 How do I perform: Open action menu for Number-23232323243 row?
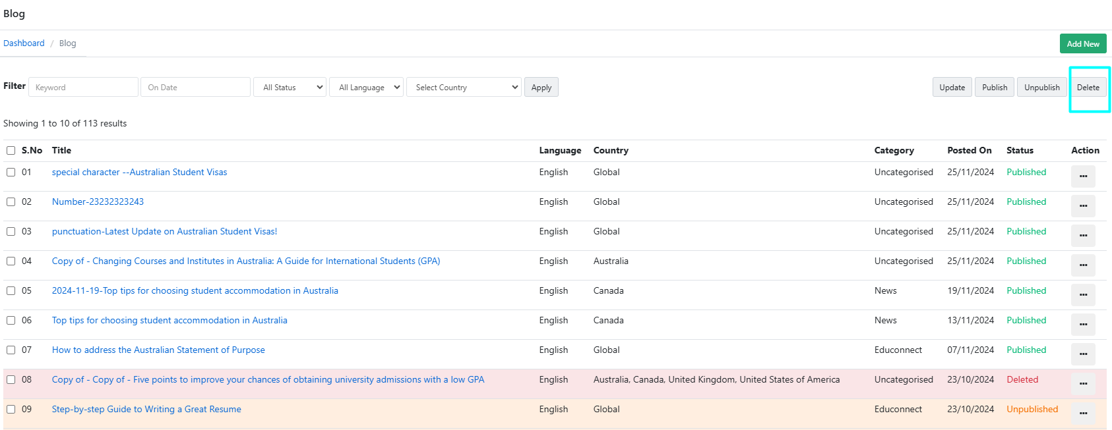(x=1083, y=205)
